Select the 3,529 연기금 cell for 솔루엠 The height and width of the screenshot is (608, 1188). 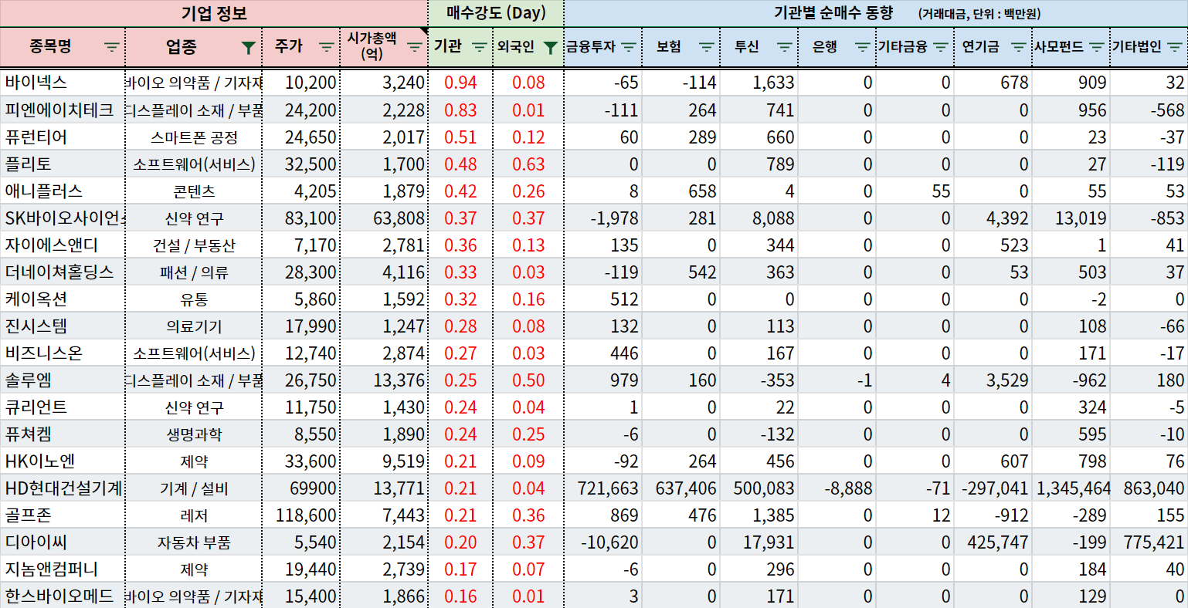993,380
